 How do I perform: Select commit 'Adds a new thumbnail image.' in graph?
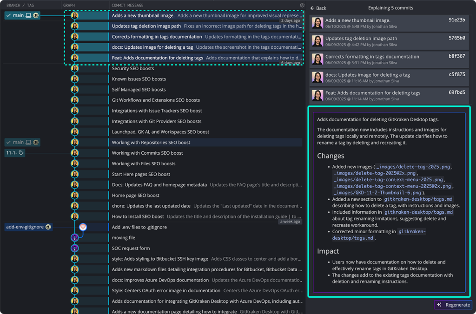206,15
